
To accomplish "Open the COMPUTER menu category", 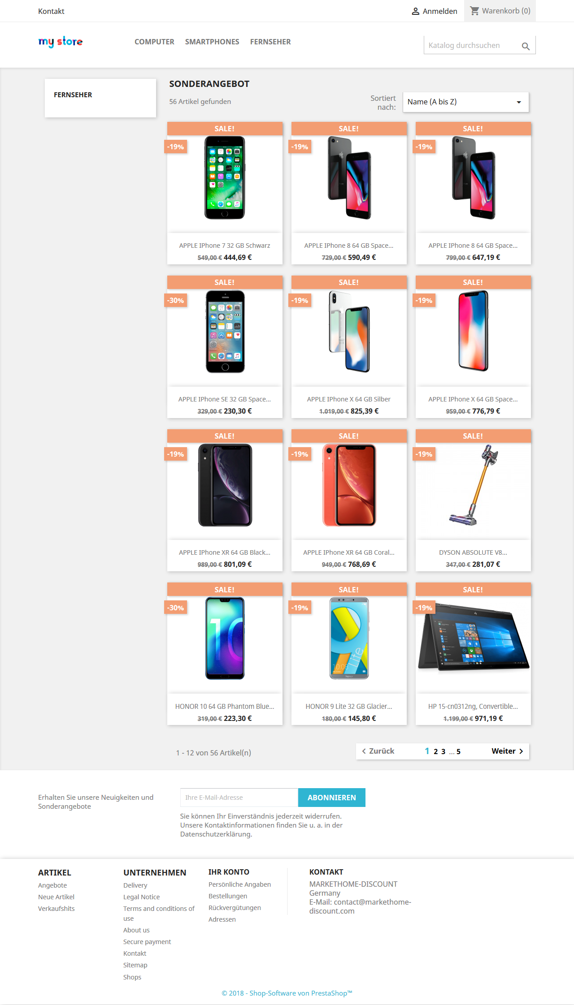I will tap(154, 42).
